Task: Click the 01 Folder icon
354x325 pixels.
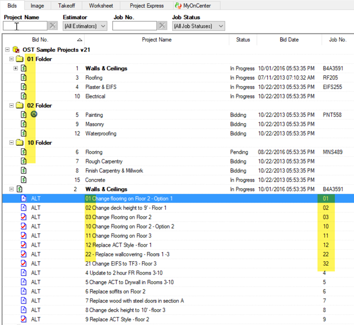Action: [x=19, y=59]
